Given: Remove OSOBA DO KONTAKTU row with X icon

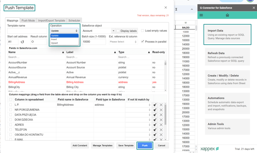Looking at the screenshot, I should (x=161, y=135).
